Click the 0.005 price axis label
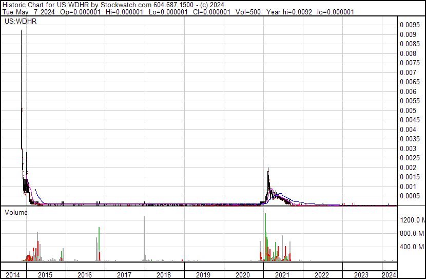The height and width of the screenshot is (279, 426). point(408,110)
